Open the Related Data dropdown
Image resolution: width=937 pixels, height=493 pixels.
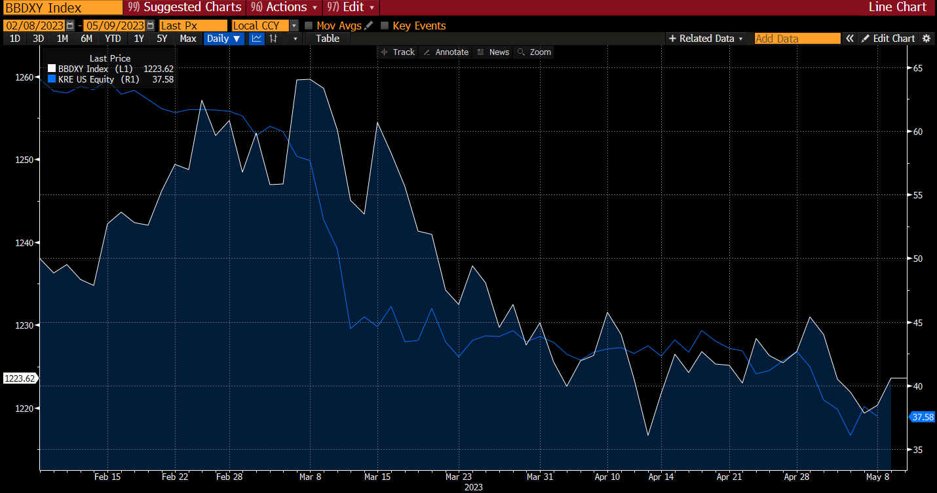(x=706, y=39)
